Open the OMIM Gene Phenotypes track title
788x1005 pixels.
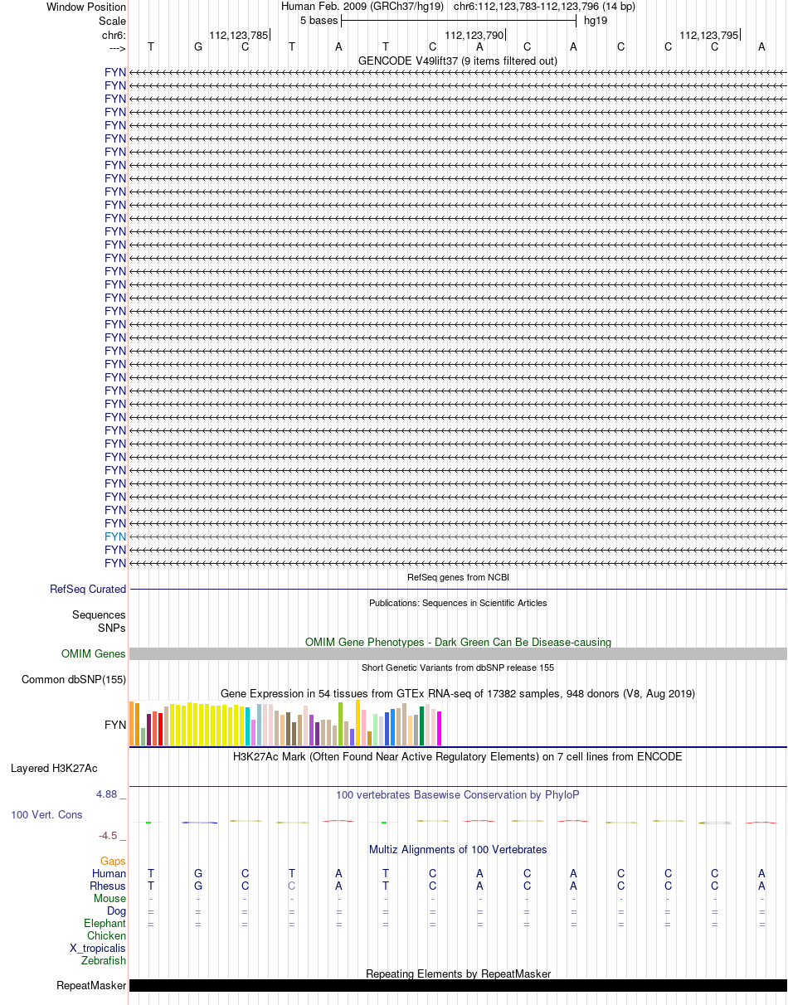[x=458, y=643]
